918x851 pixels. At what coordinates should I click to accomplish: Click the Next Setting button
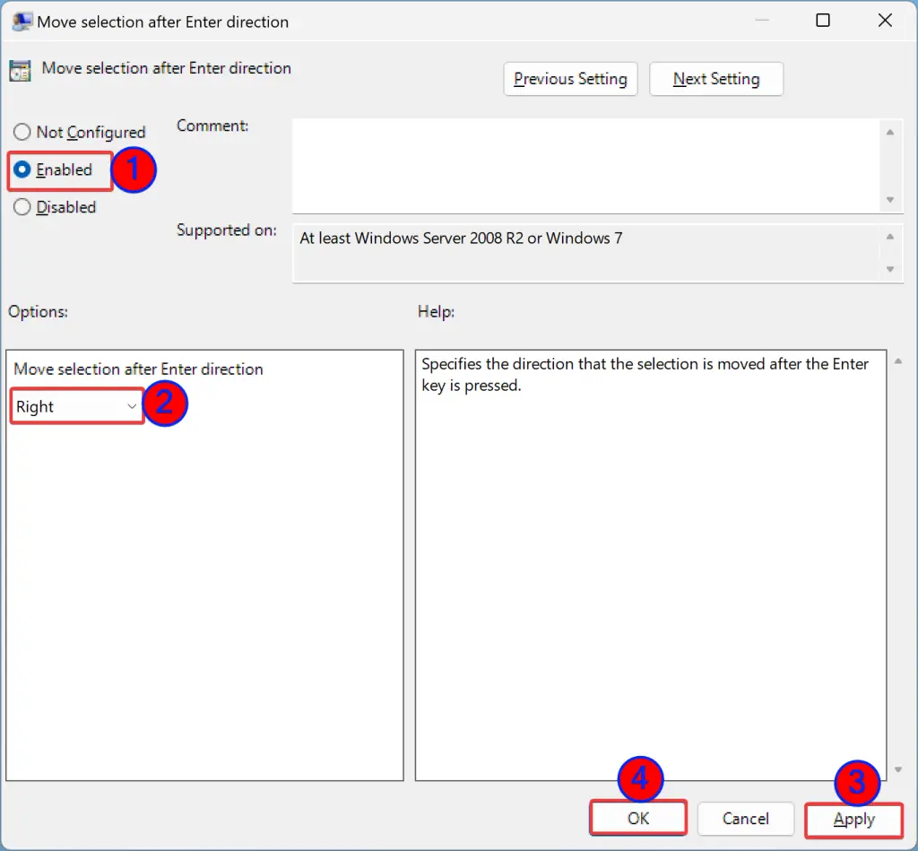tap(715, 79)
